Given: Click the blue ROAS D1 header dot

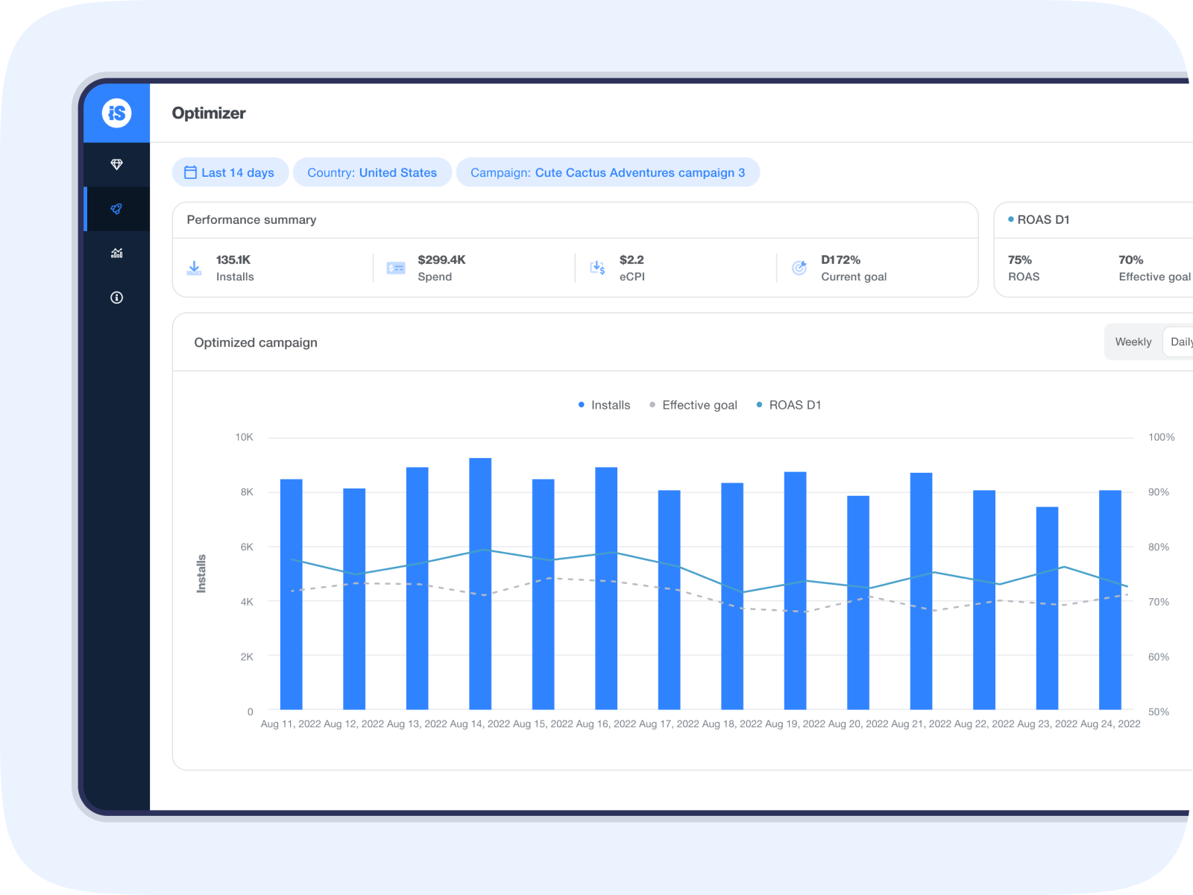Looking at the screenshot, I should click(1010, 219).
